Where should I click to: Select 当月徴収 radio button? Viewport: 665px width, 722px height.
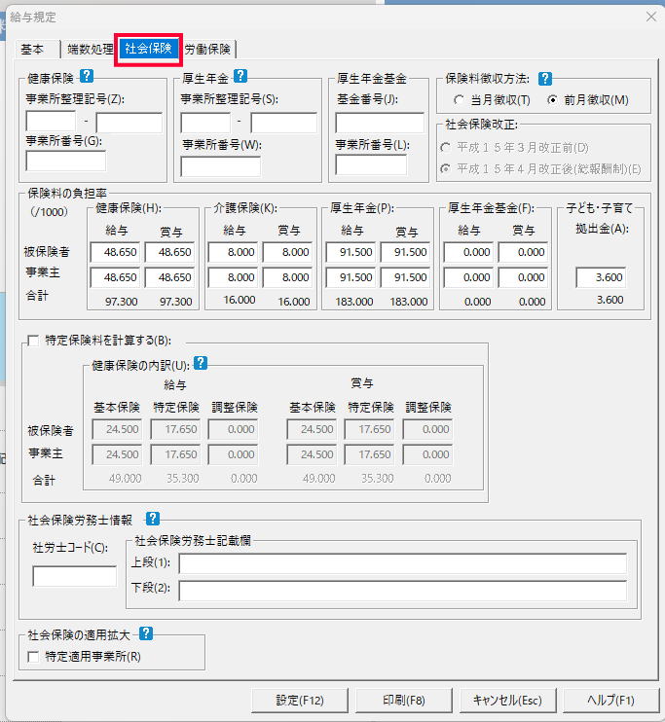coord(460,99)
